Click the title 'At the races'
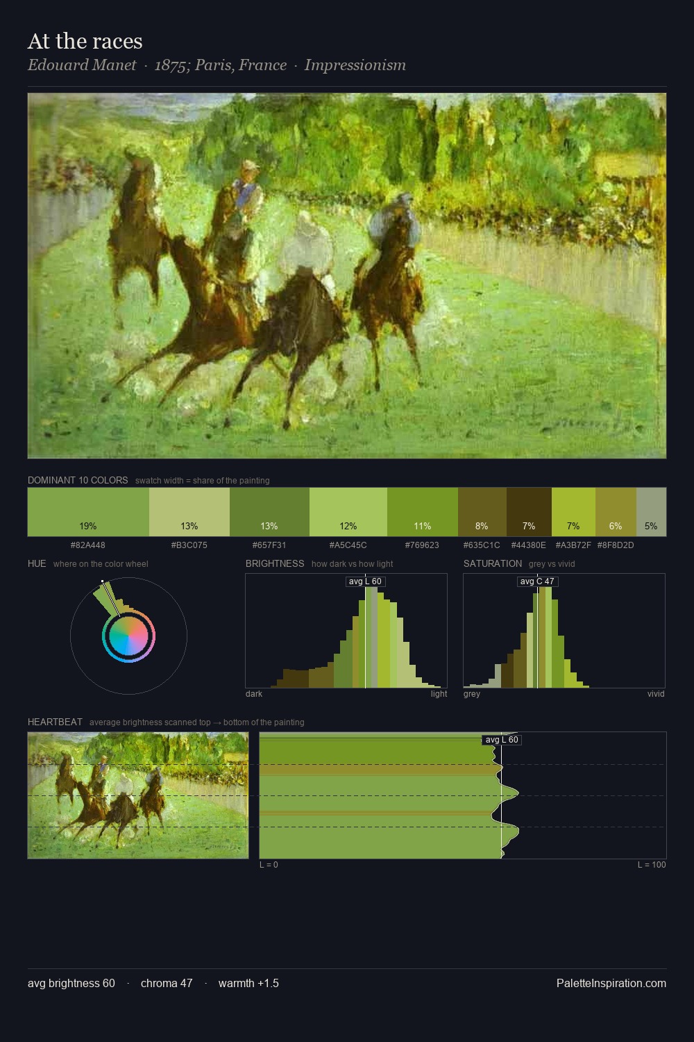The width and height of the screenshot is (694, 1042). coord(85,42)
